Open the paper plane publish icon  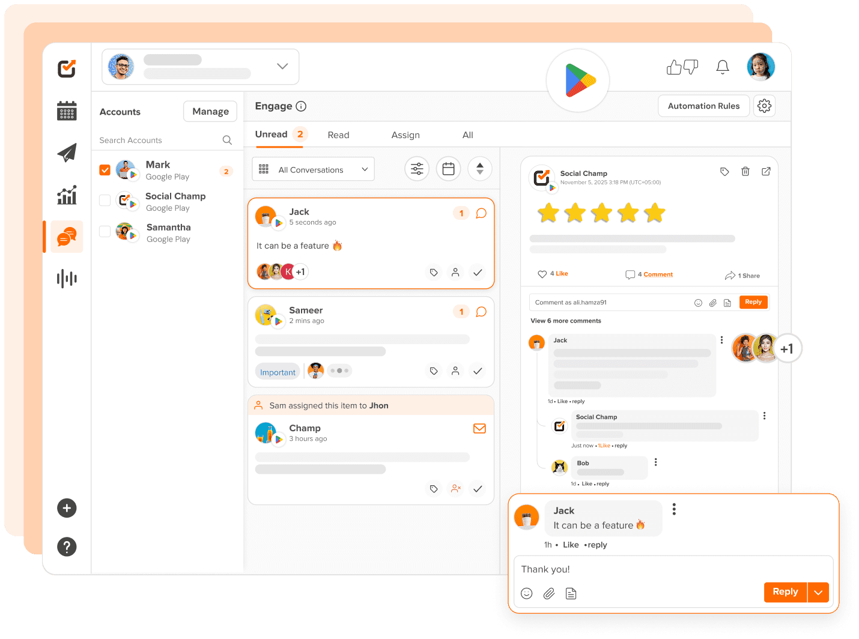67,153
